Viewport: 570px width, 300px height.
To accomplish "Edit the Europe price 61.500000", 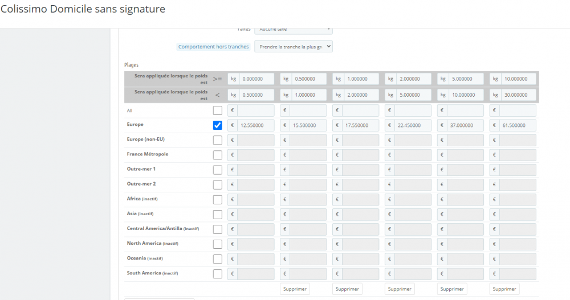I will click(518, 125).
